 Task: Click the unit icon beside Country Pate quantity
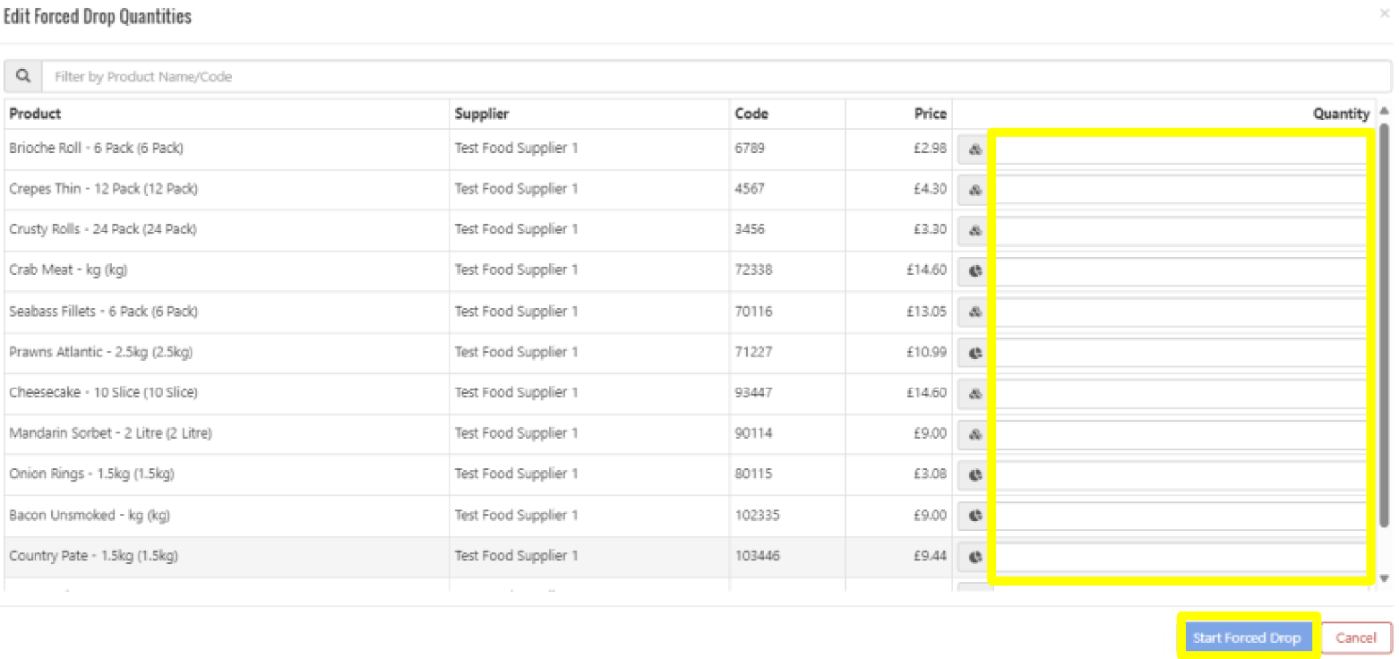[975, 556]
